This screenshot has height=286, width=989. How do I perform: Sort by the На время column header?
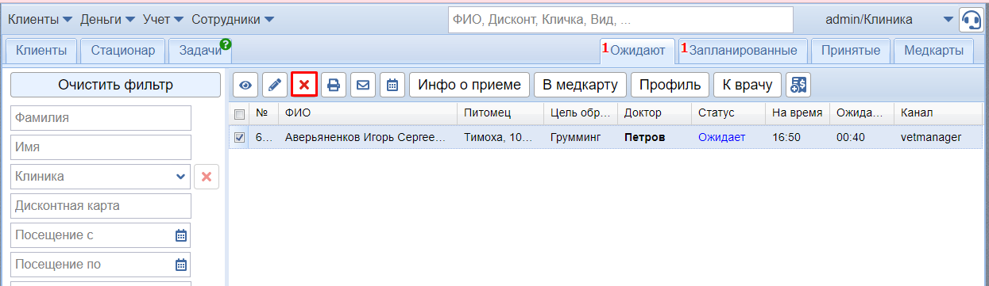798,114
